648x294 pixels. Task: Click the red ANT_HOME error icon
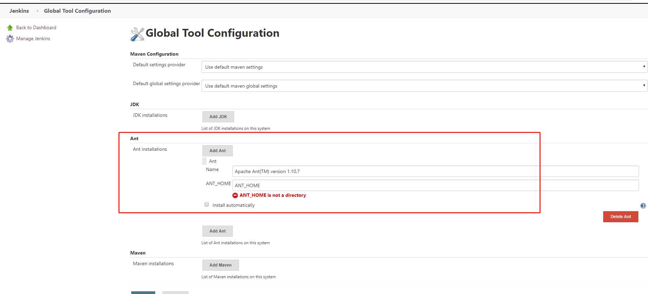click(x=235, y=195)
